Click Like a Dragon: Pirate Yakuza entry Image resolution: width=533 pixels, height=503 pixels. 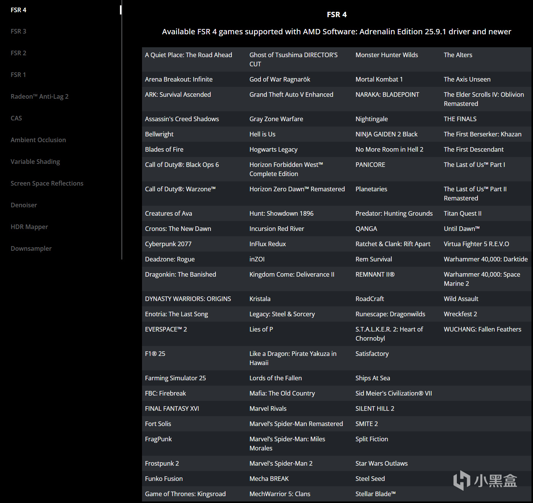[x=293, y=358]
